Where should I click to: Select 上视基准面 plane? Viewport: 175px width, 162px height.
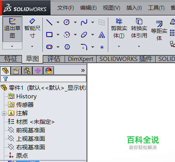coord(27,139)
